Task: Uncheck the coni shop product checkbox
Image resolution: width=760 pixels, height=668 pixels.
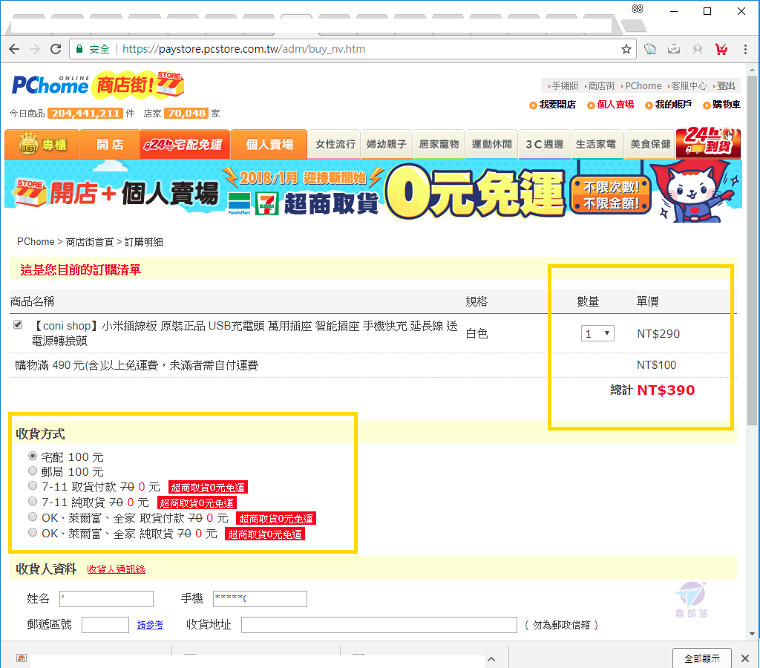Action: point(18,324)
